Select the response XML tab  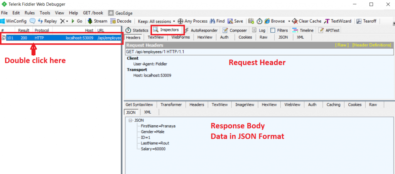147,112
